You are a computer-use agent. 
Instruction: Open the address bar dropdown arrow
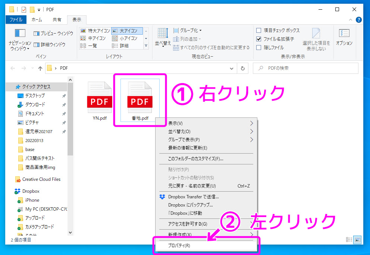(232, 68)
